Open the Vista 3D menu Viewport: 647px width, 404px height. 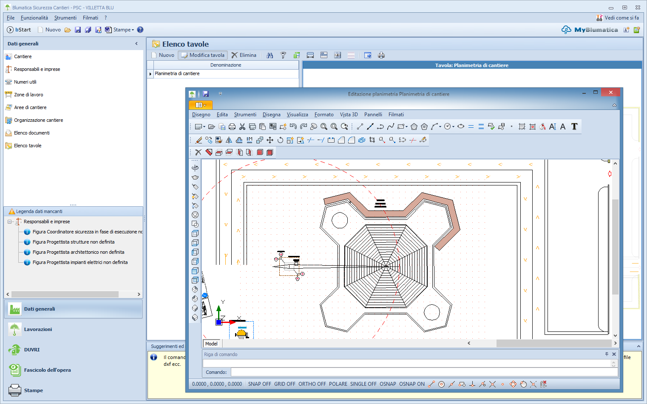click(x=349, y=115)
